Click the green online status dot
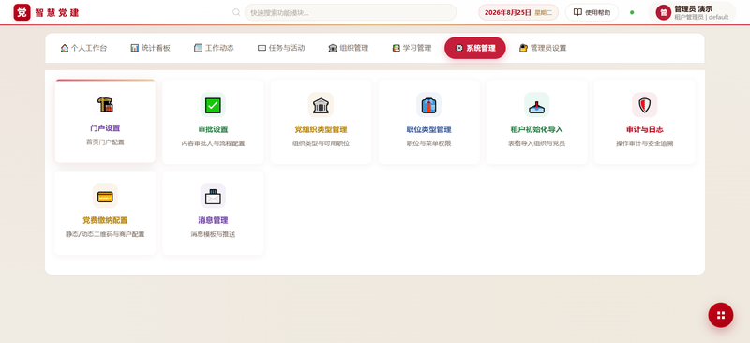The image size is (750, 343). click(632, 12)
